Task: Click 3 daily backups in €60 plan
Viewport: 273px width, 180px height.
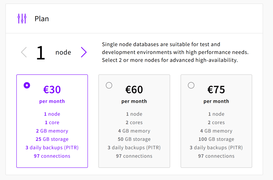Action: click(x=134, y=148)
